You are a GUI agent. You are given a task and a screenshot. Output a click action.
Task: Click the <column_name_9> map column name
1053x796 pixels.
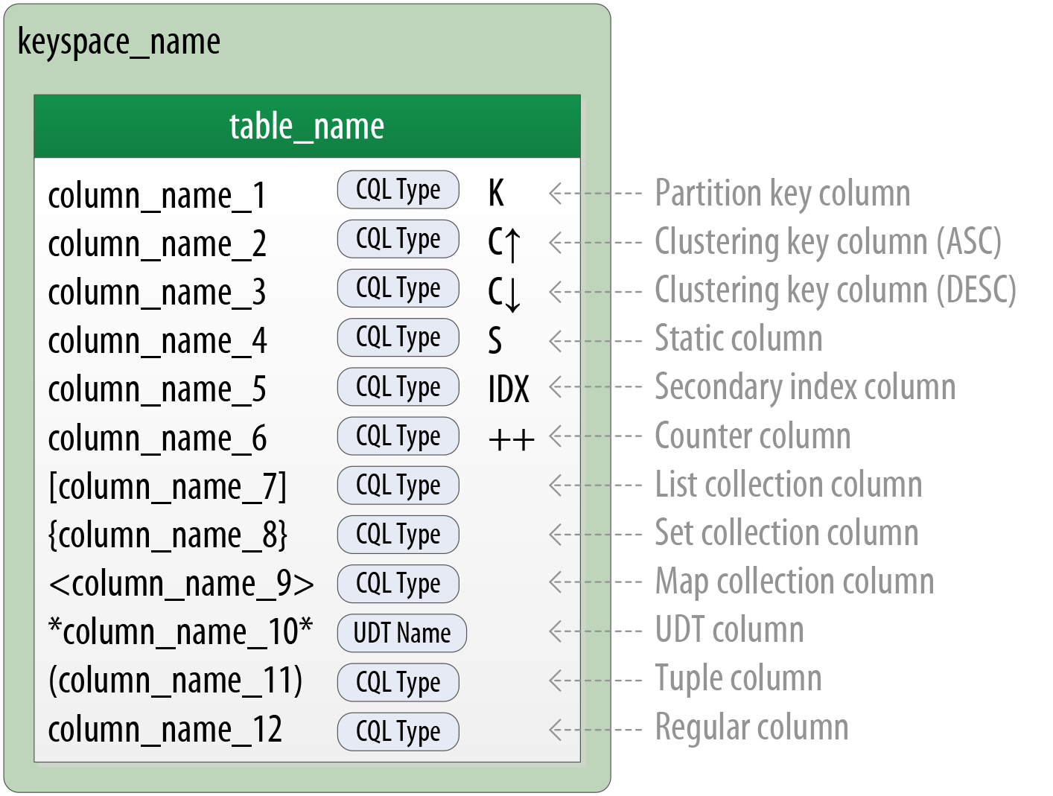tap(181, 584)
